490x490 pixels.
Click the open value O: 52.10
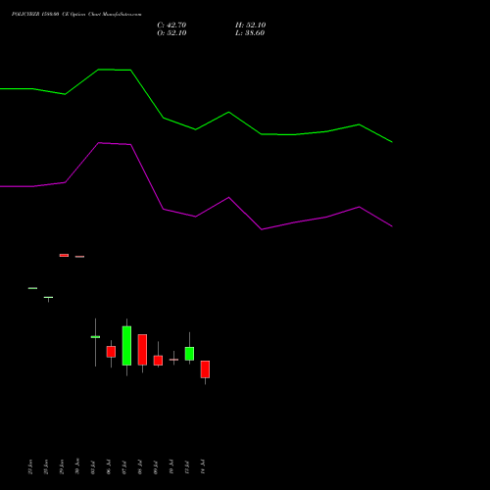[171, 33]
